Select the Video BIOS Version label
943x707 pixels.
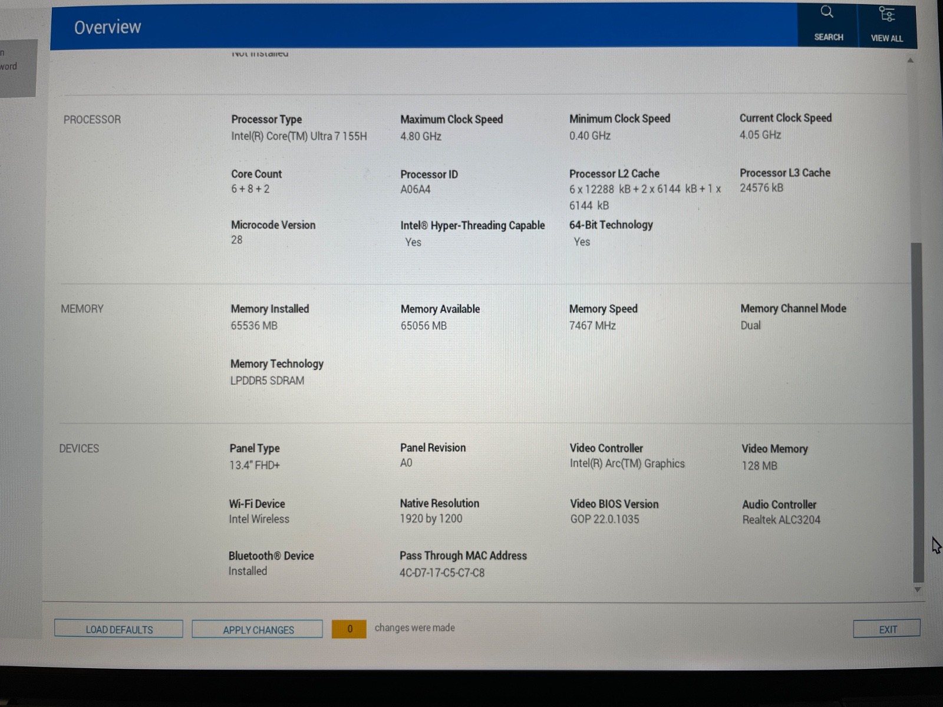coord(614,504)
